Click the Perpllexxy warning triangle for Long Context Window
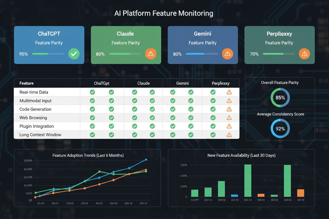This screenshot has width=329, height=219. 229,135
